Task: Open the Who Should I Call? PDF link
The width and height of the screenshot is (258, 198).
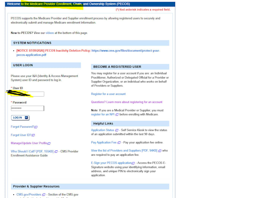Action: tap(32, 151)
